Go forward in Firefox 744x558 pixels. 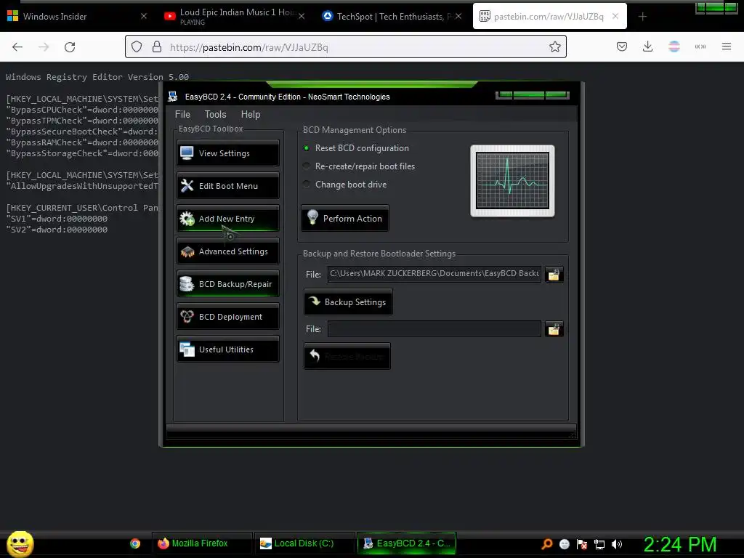pyautogui.click(x=44, y=47)
